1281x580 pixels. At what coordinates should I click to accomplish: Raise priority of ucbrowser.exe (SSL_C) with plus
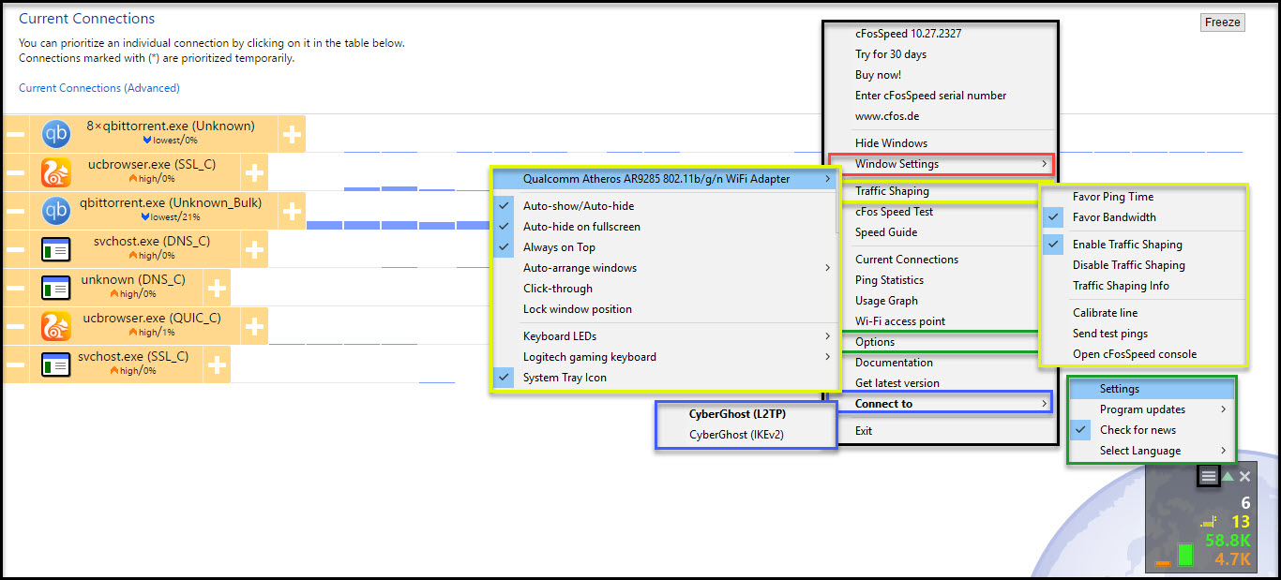pyautogui.click(x=254, y=172)
